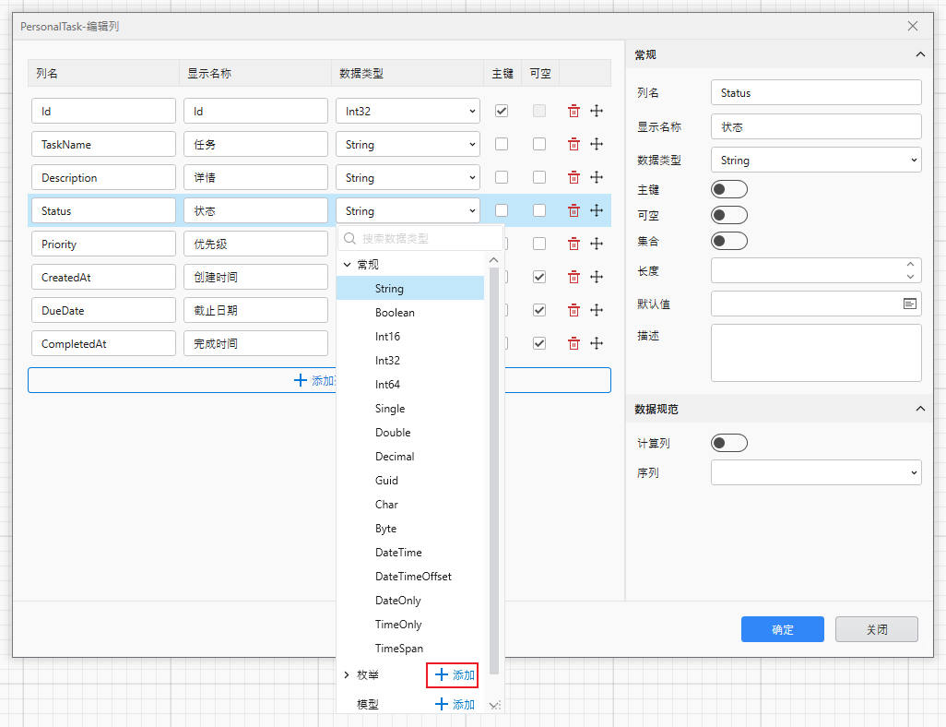Click the drag handle on the Description row
Viewport: 946px width, 727px height.
(597, 177)
